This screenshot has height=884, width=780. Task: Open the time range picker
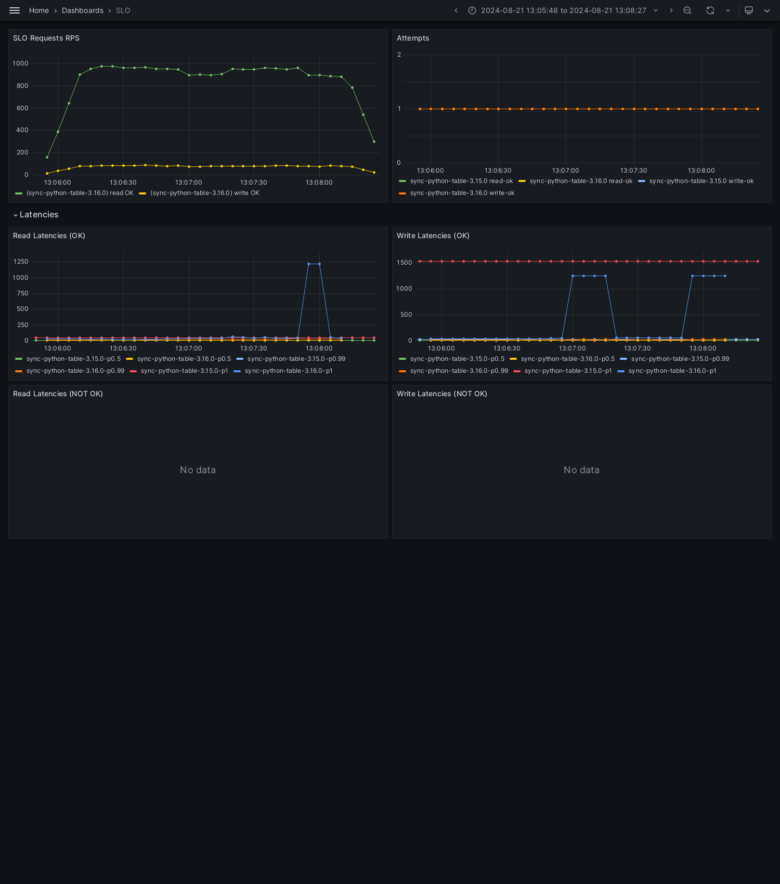(x=563, y=10)
